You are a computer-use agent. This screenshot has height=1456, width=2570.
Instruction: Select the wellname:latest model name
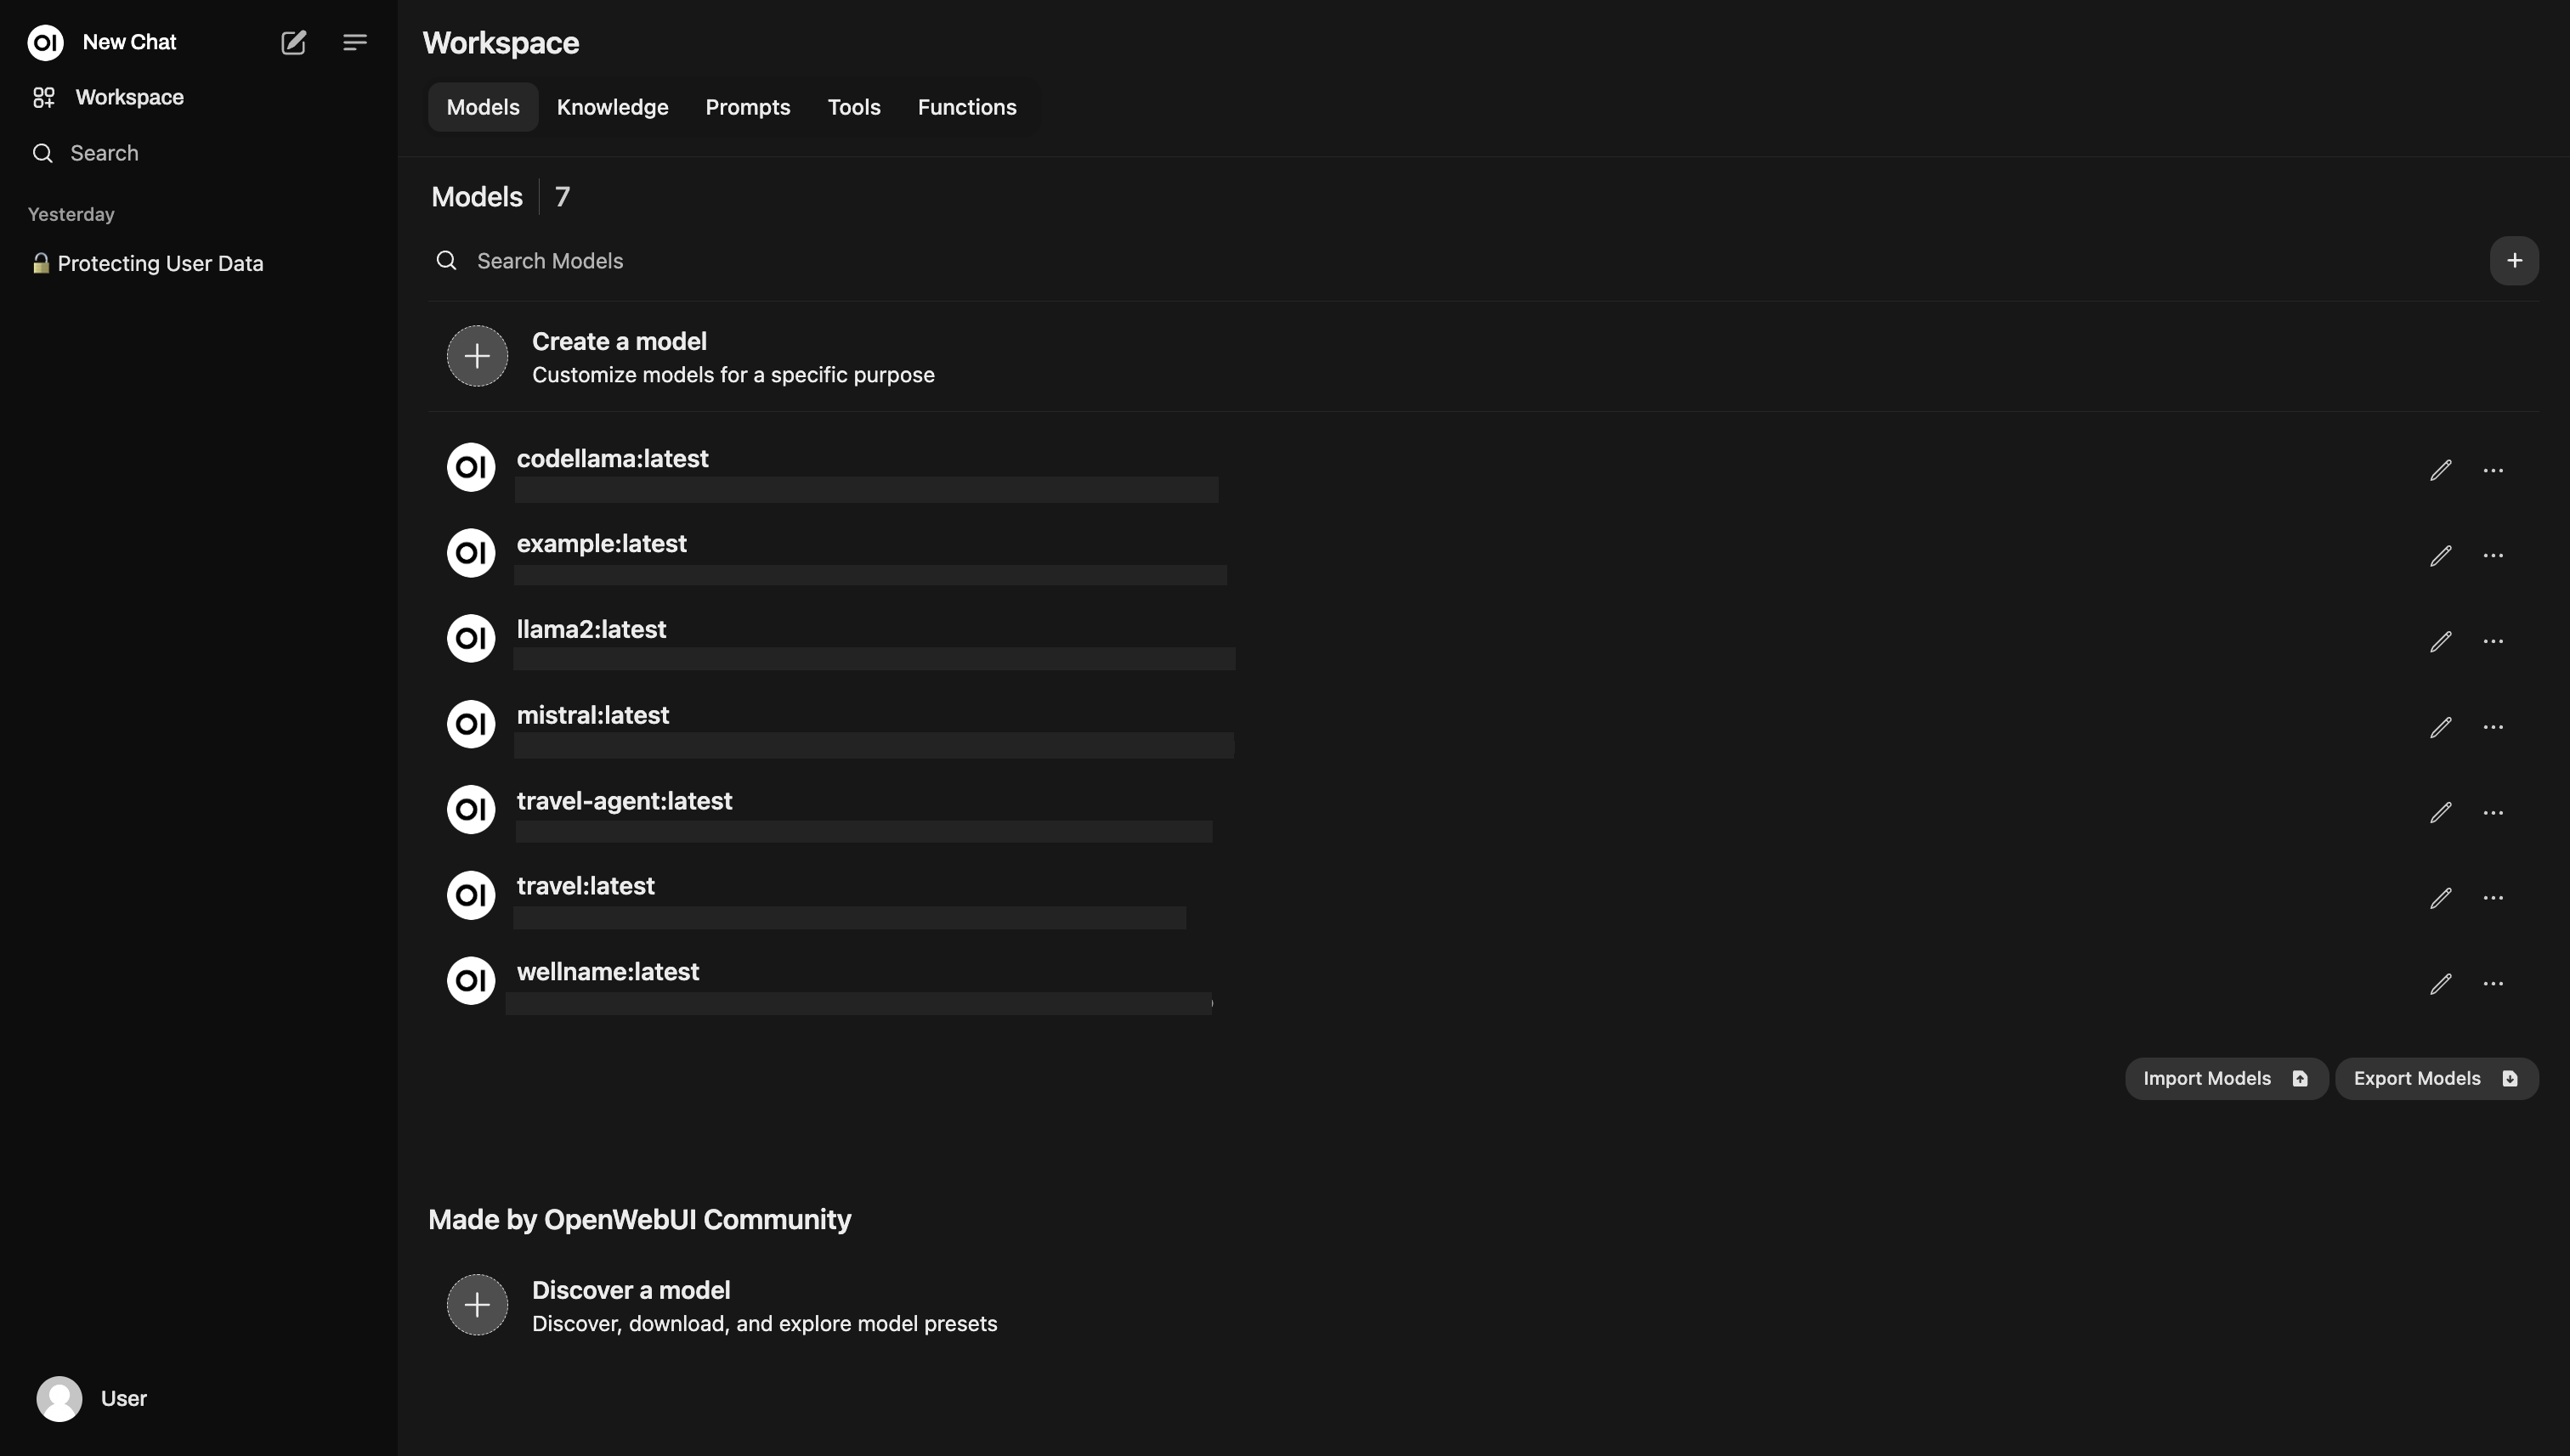coord(608,972)
